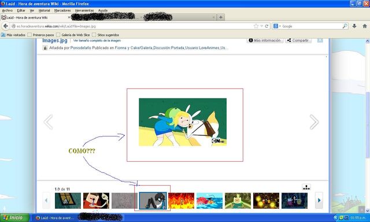Toggle the thumbnail carousel pin button
370x222 pixels.
[306, 187]
